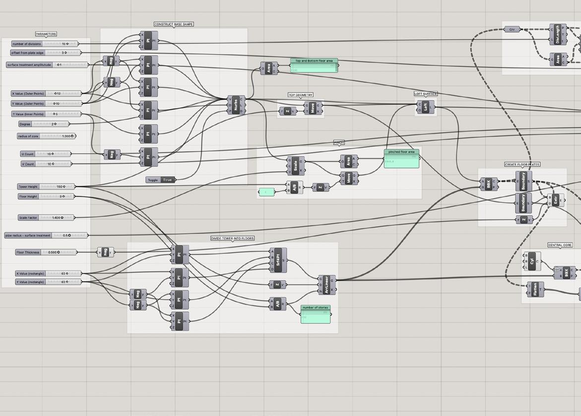The image size is (581, 416).
Task: Select the BBX component in CREATE FLOOR PLATES
Action: pyautogui.click(x=489, y=184)
